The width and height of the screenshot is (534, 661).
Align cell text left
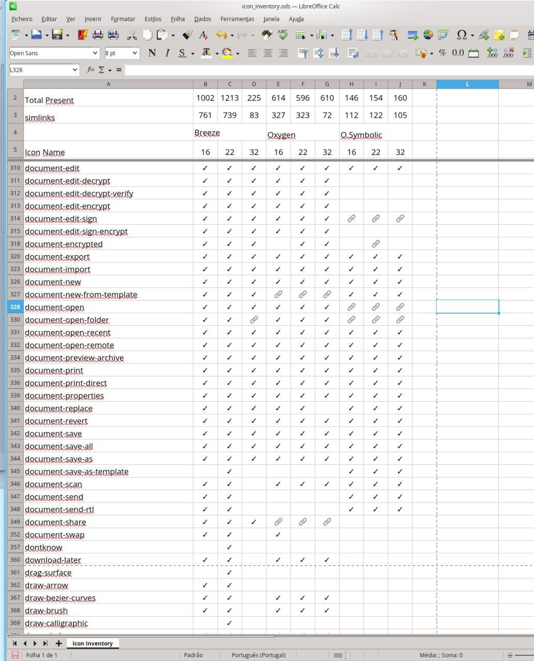coord(252,53)
